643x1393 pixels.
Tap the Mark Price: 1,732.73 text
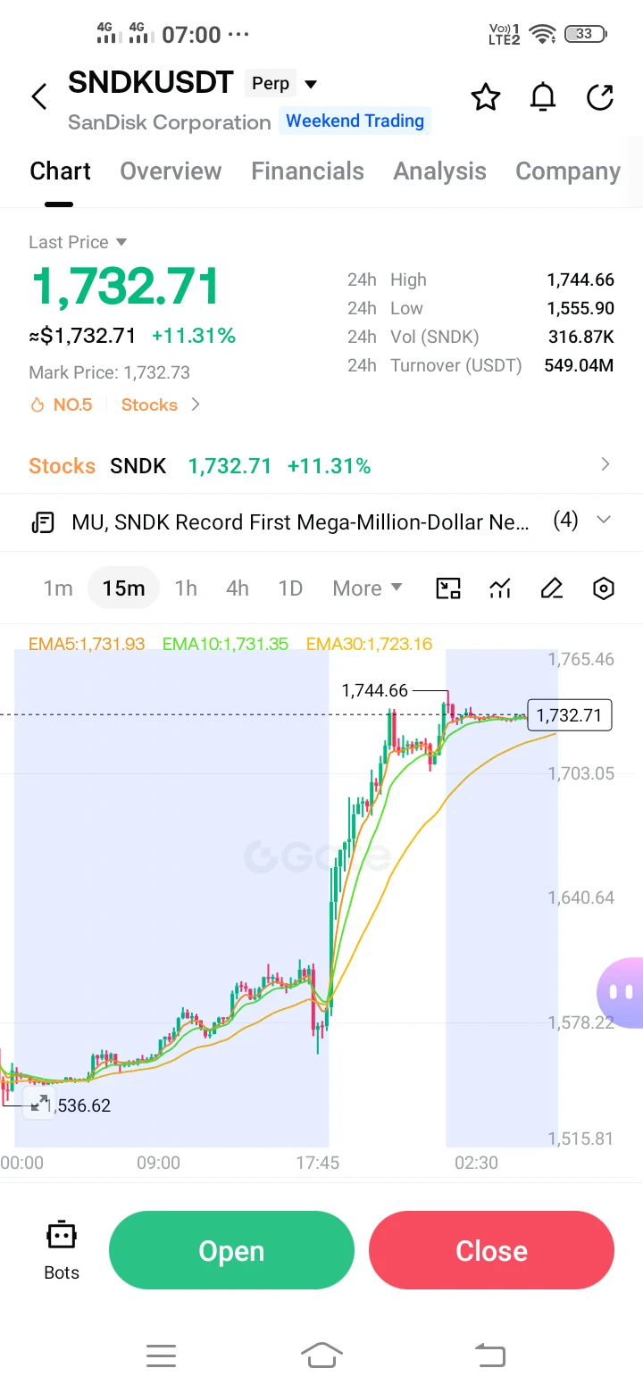[109, 372]
